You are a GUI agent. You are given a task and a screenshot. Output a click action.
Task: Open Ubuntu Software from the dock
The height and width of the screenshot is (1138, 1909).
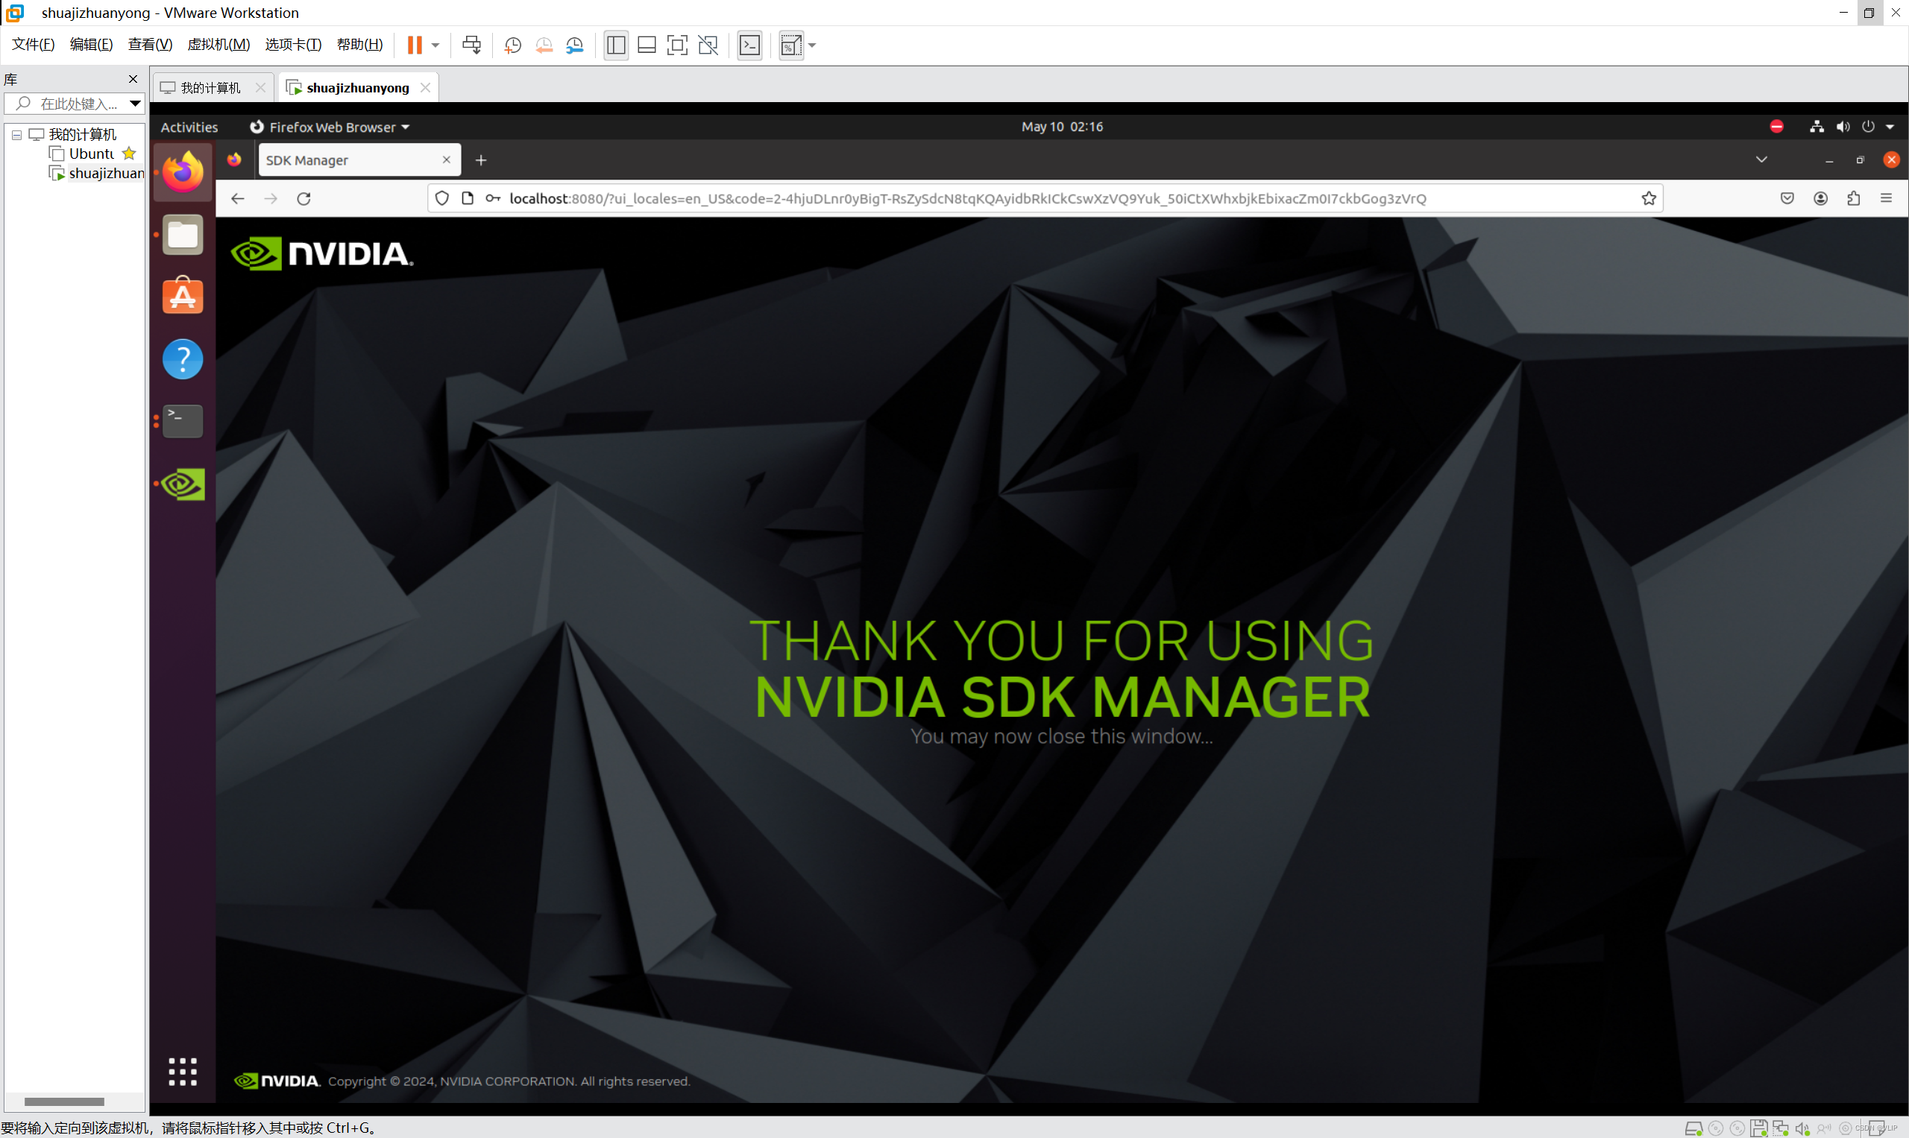pyautogui.click(x=183, y=296)
